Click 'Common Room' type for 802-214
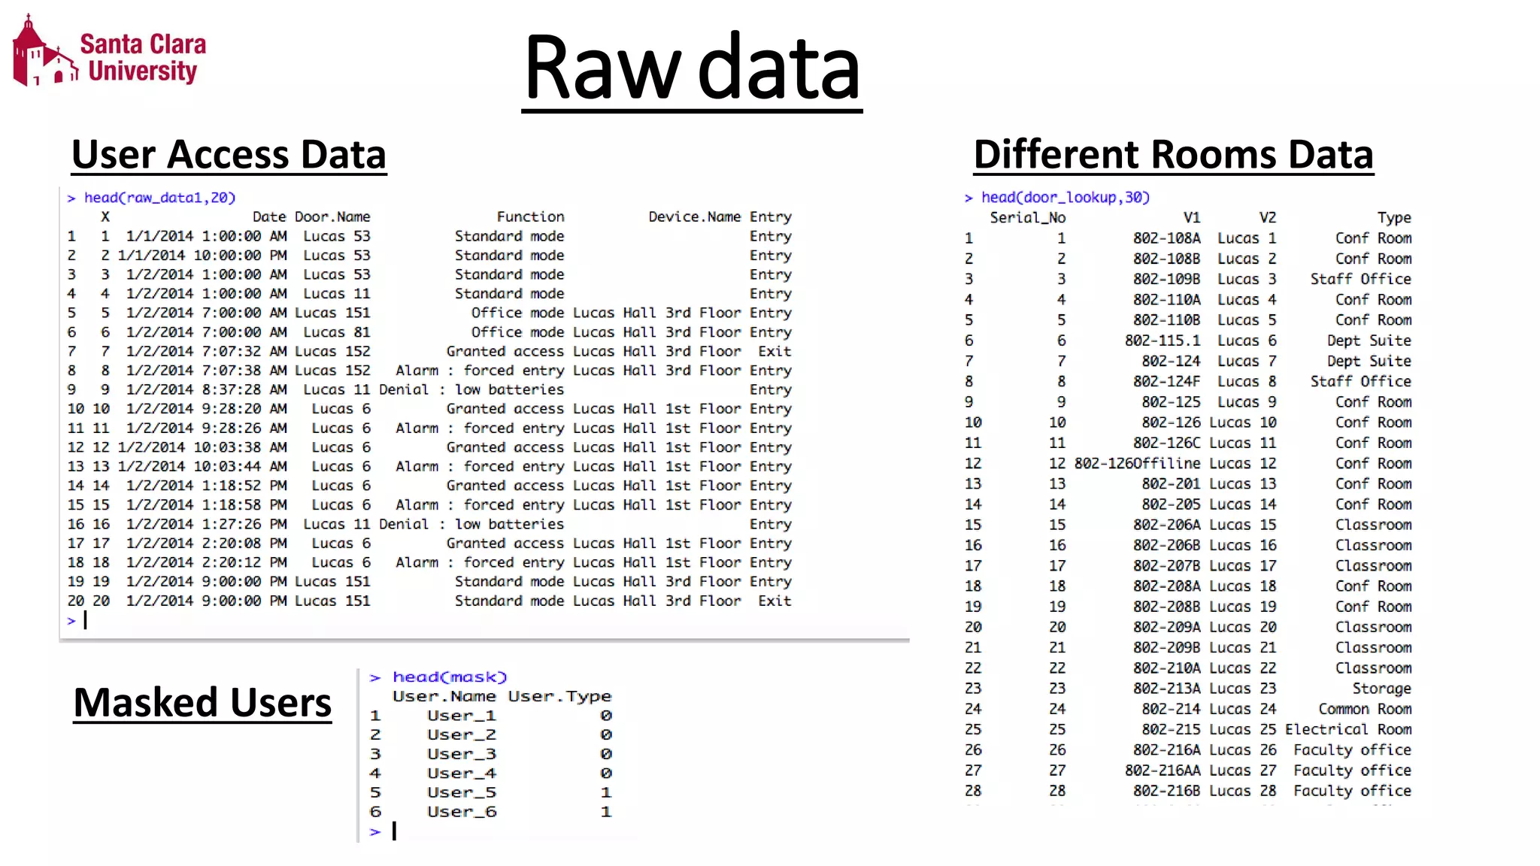Image resolution: width=1540 pixels, height=866 pixels. tap(1366, 709)
